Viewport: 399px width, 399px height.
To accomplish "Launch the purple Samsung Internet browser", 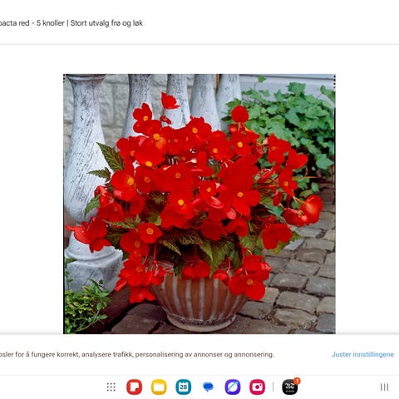I will (x=233, y=387).
